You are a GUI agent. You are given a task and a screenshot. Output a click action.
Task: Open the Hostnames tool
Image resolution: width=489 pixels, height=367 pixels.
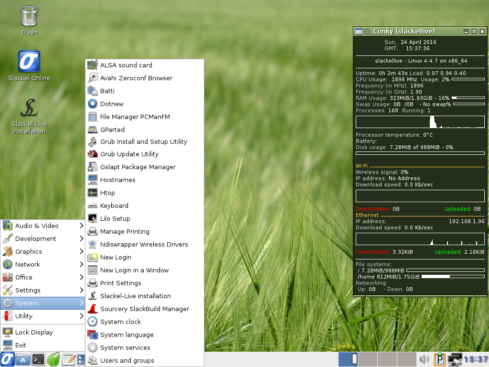coord(145,180)
